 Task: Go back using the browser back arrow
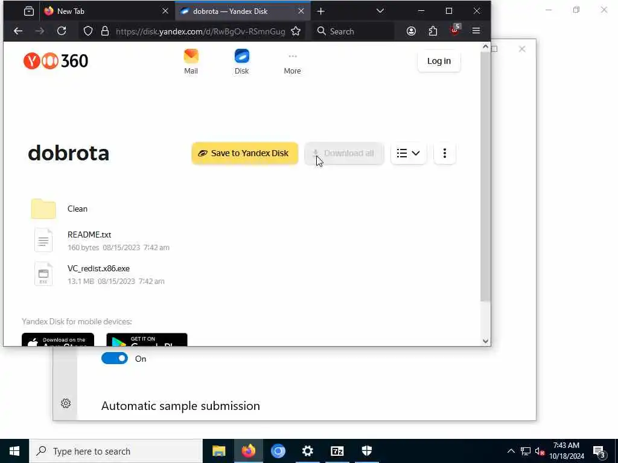click(18, 31)
